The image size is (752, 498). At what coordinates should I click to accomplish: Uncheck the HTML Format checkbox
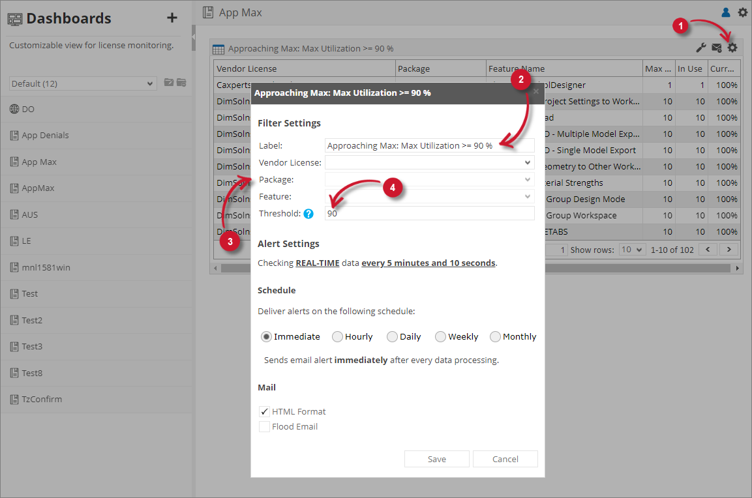264,412
